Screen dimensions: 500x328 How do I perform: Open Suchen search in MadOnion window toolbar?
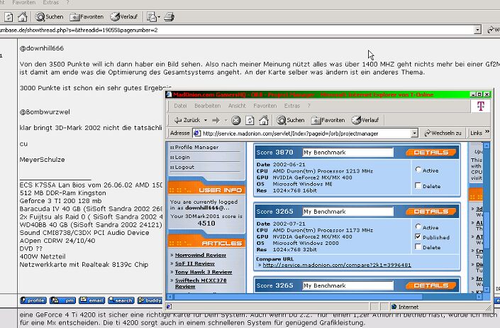(x=291, y=120)
